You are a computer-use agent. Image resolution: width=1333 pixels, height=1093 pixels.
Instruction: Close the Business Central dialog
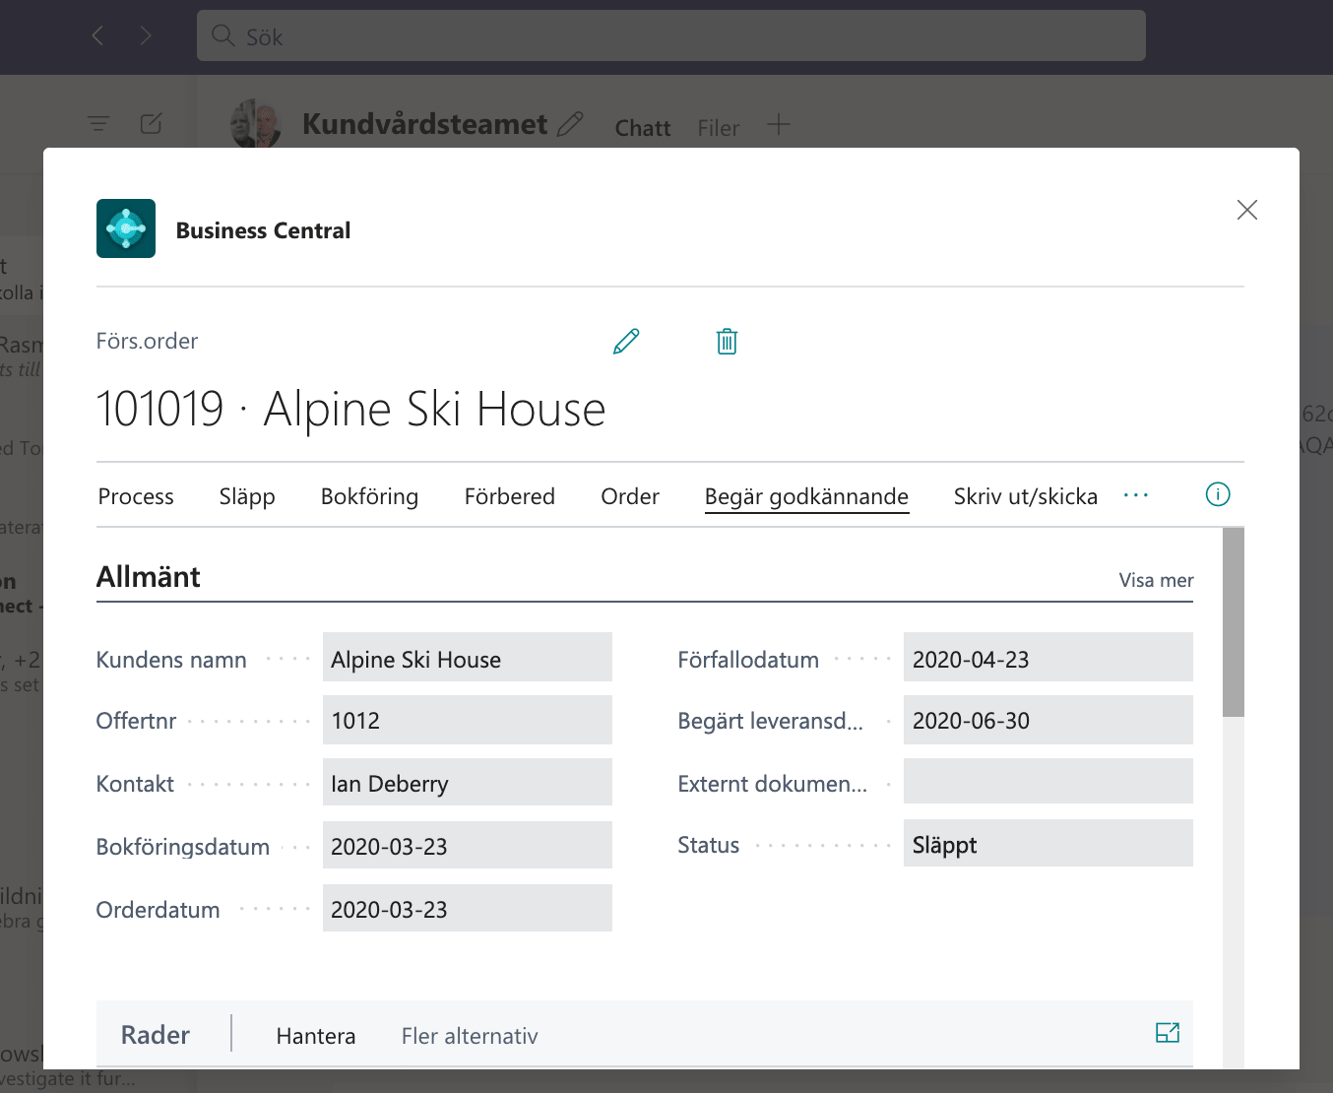coord(1247,210)
